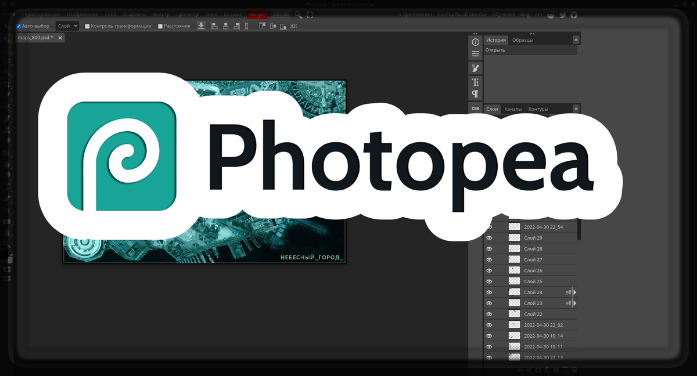Image resolution: width=697 pixels, height=376 pixels.
Task: Open the Обучение link
Action: point(504,15)
